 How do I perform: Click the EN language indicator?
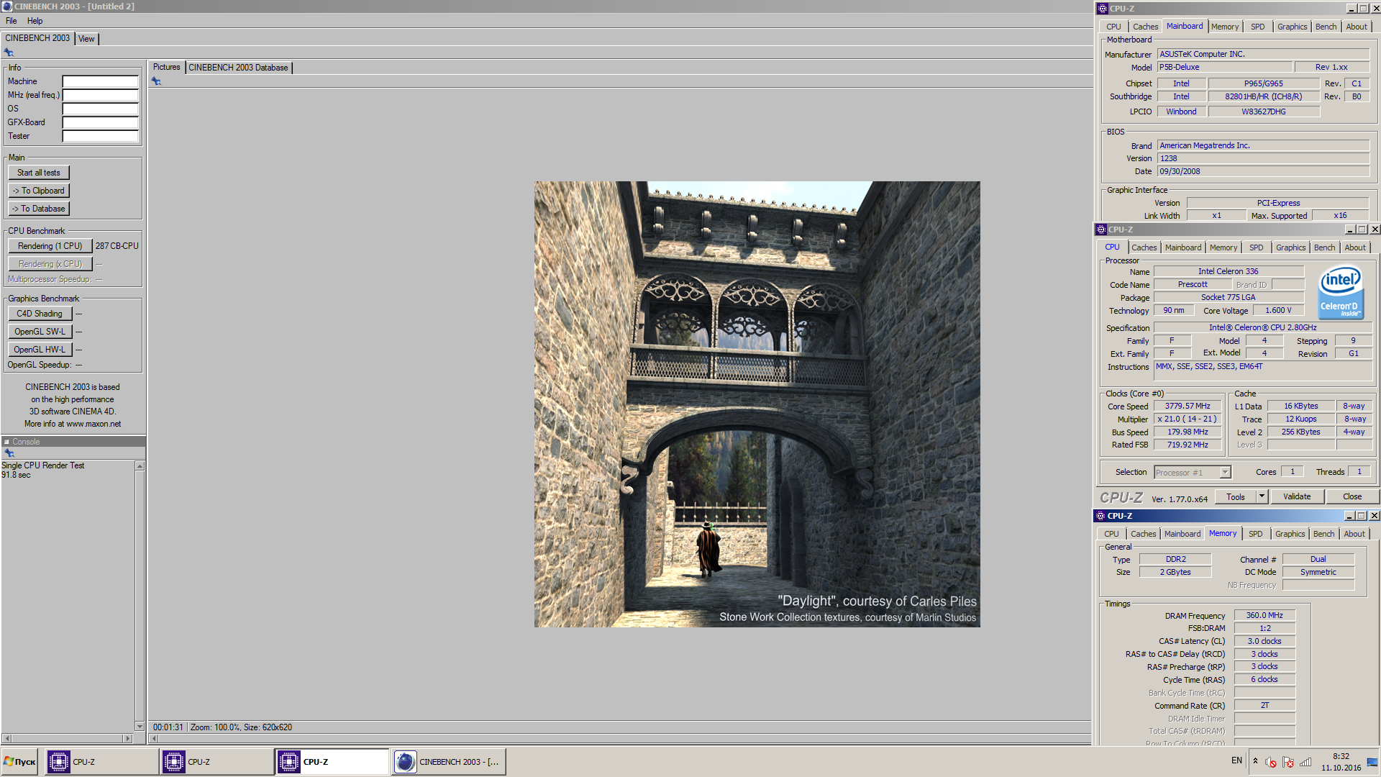tap(1236, 760)
